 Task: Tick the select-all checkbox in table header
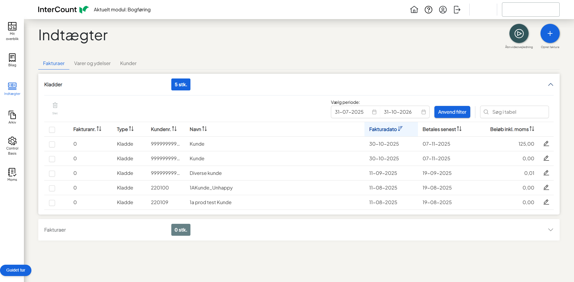coord(52,130)
